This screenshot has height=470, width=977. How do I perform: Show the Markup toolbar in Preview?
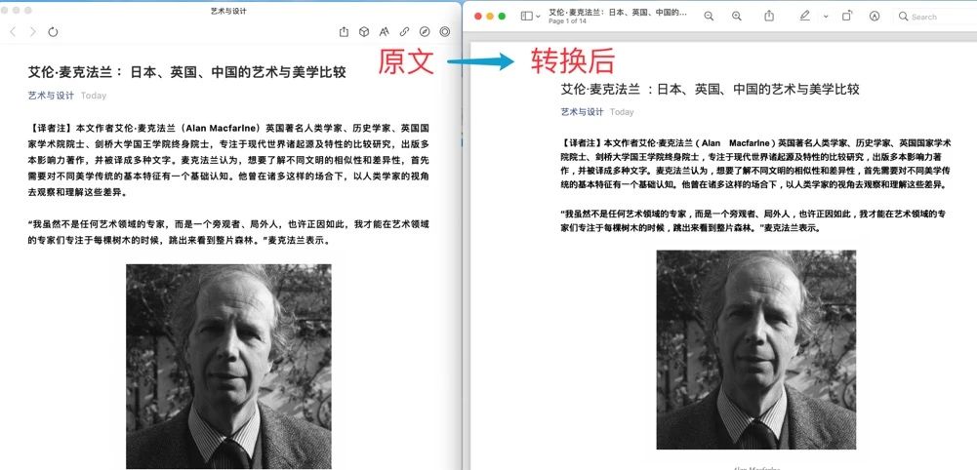(x=875, y=17)
